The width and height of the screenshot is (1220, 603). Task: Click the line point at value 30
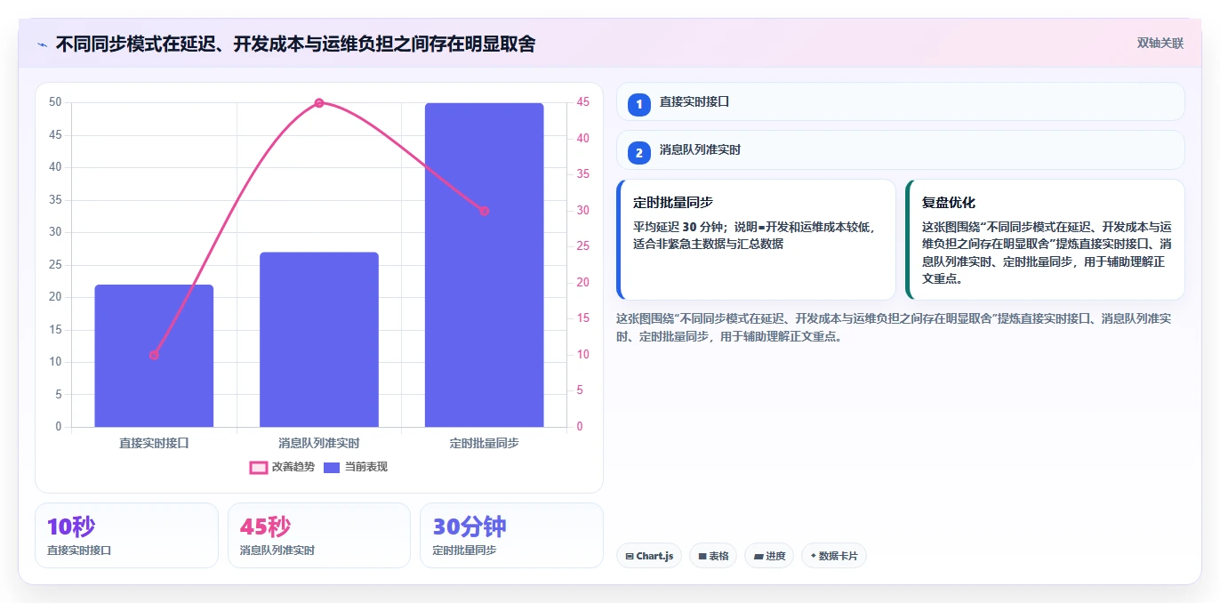pos(484,211)
